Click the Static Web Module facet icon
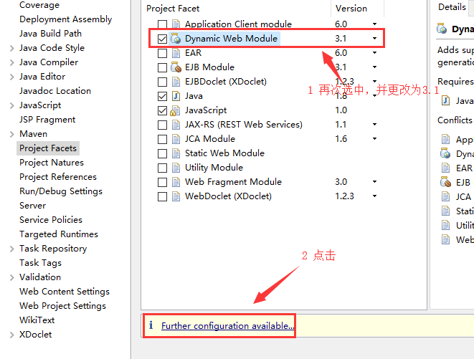The height and width of the screenshot is (359, 474). click(176, 153)
